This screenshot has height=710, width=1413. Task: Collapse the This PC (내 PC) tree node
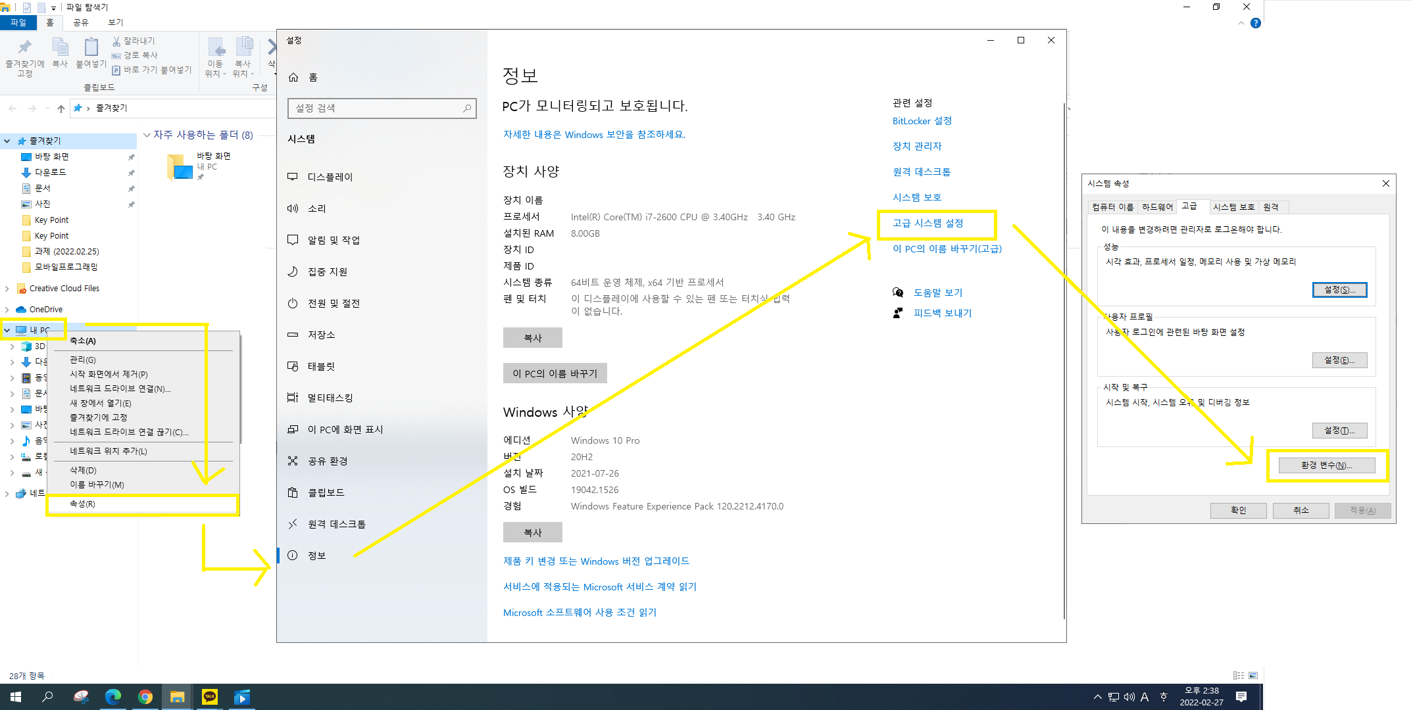[7, 330]
